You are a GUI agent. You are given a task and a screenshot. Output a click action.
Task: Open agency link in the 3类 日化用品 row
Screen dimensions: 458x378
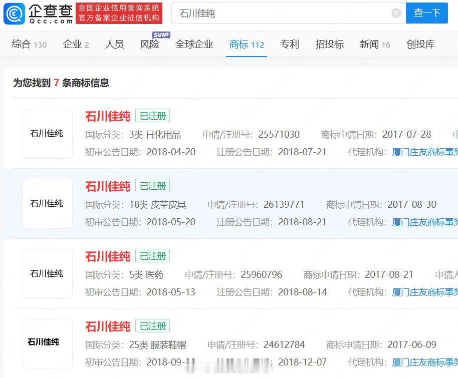point(425,152)
